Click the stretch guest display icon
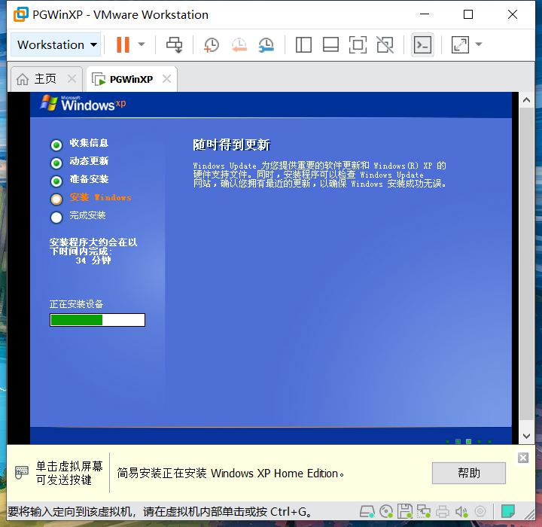The image size is (542, 527). (460, 44)
